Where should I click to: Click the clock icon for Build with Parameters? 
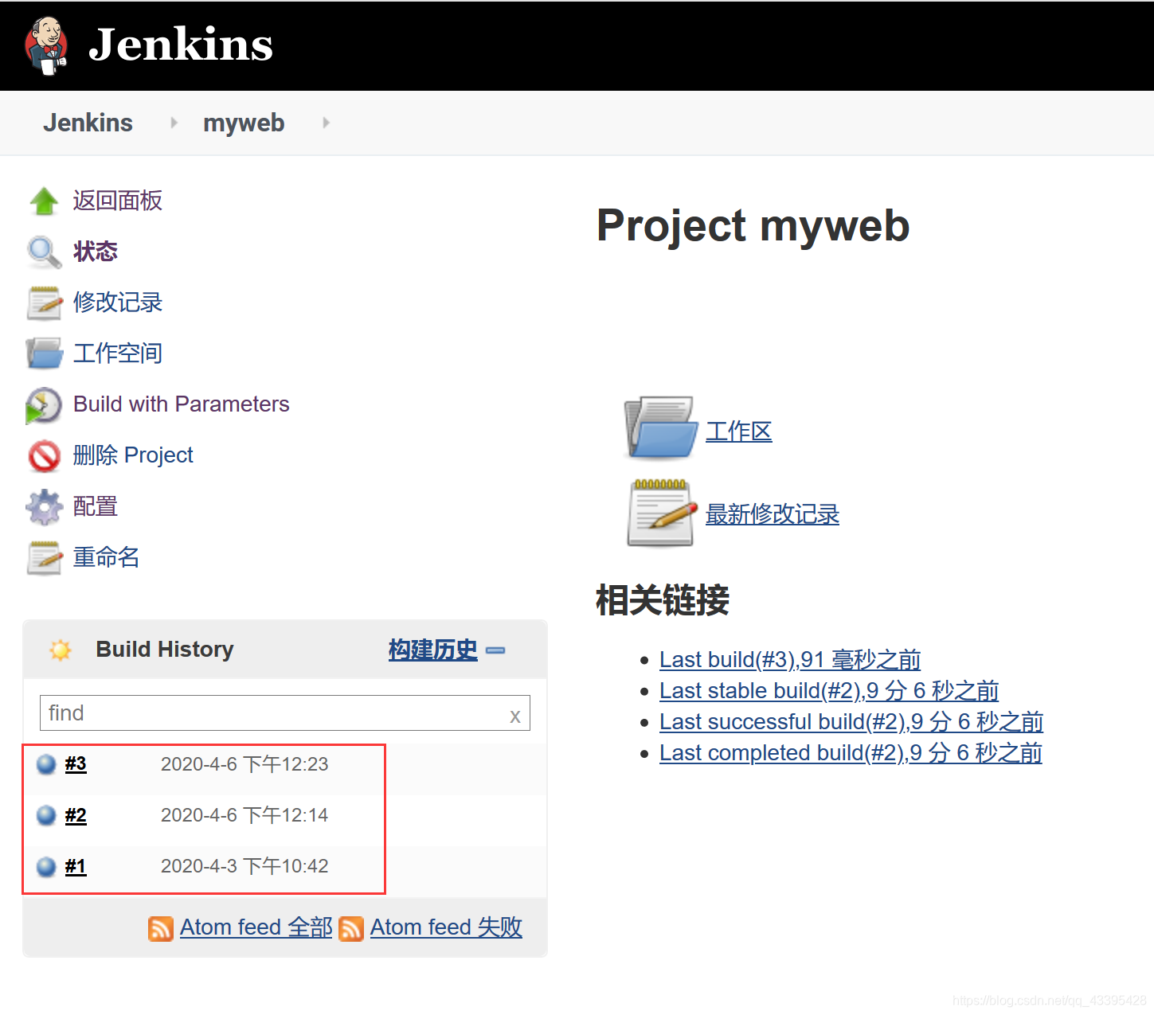(44, 405)
